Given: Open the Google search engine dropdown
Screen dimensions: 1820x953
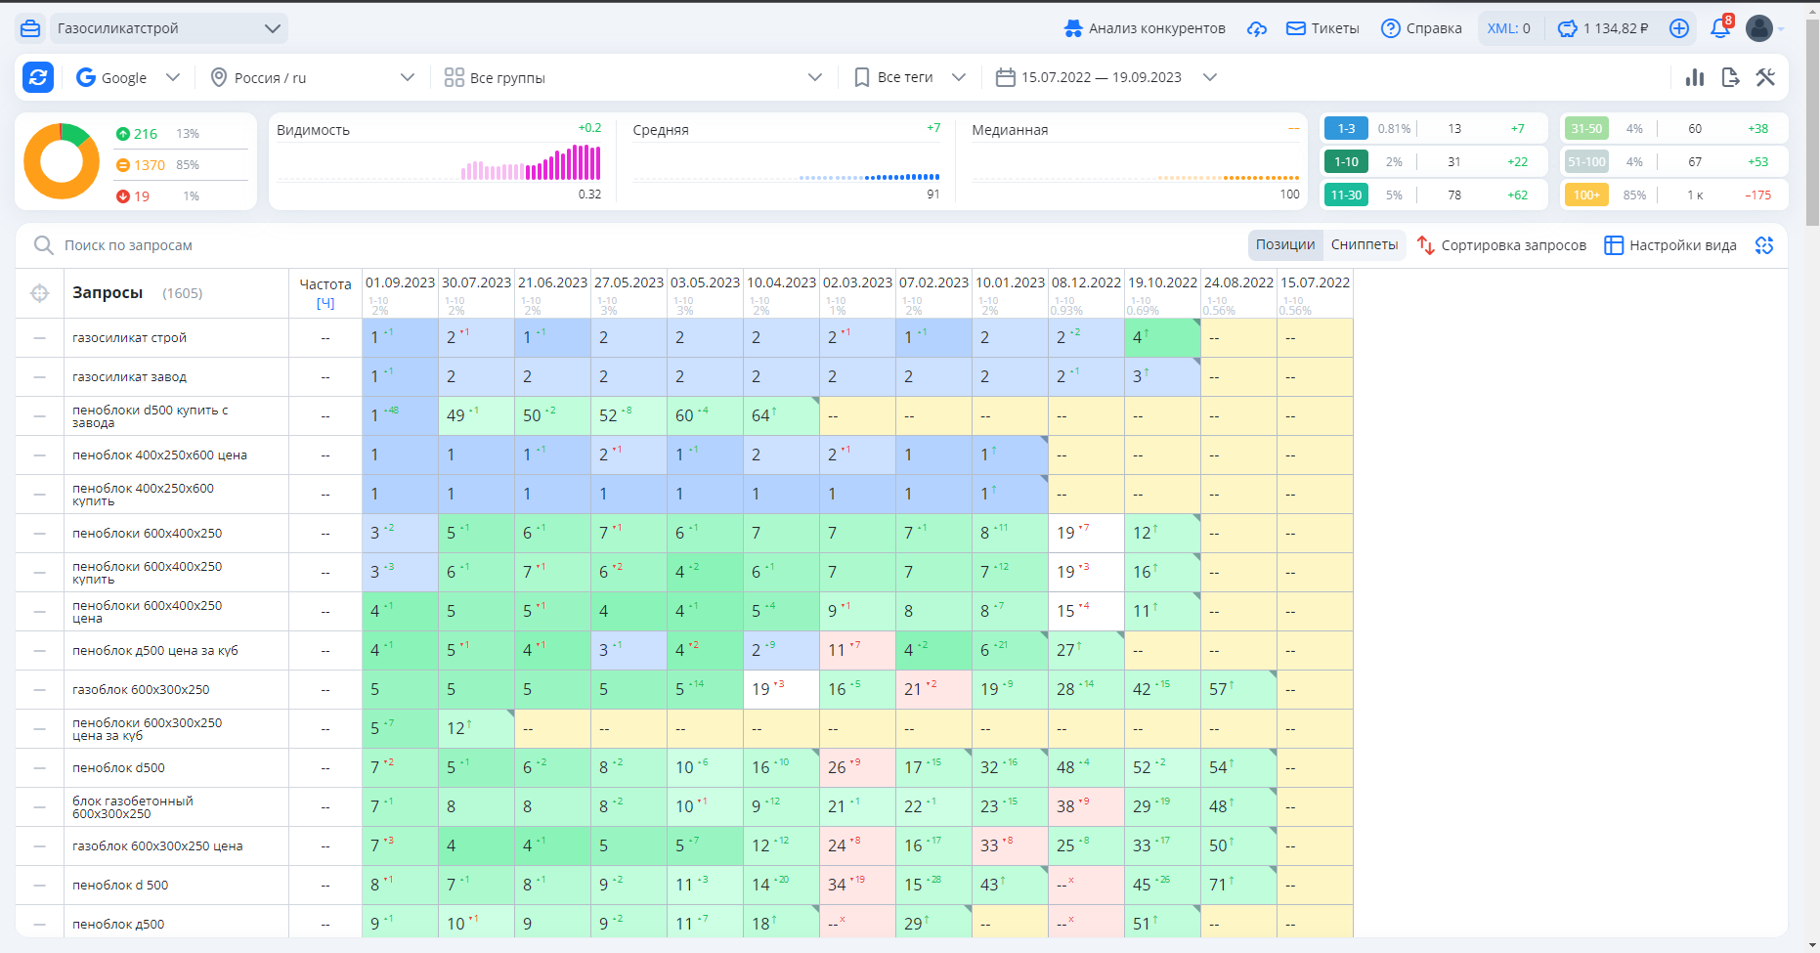Looking at the screenshot, I should [x=128, y=77].
